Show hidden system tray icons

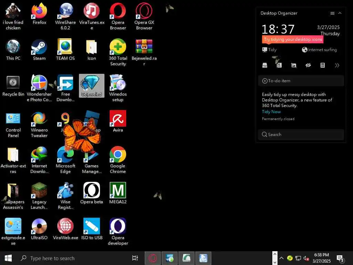[281, 258]
